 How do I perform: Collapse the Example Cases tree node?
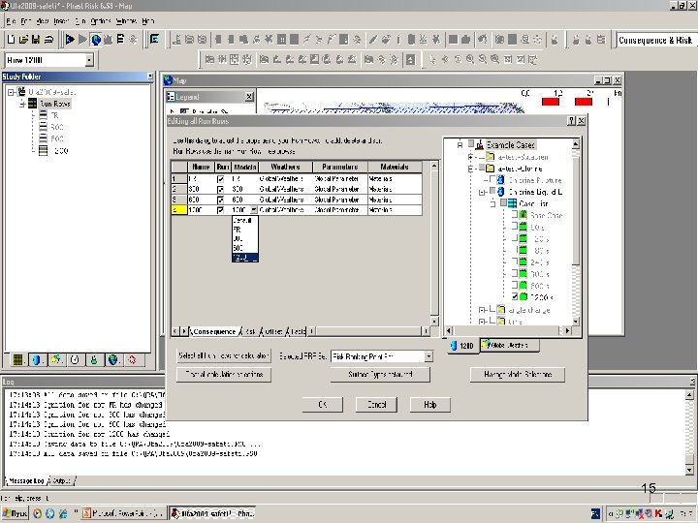pyautogui.click(x=460, y=145)
